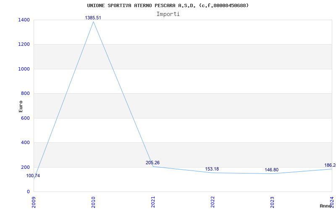Screen dimensions: 336x210
Task: Select the Importi subtitle text
Action: tap(168, 14)
